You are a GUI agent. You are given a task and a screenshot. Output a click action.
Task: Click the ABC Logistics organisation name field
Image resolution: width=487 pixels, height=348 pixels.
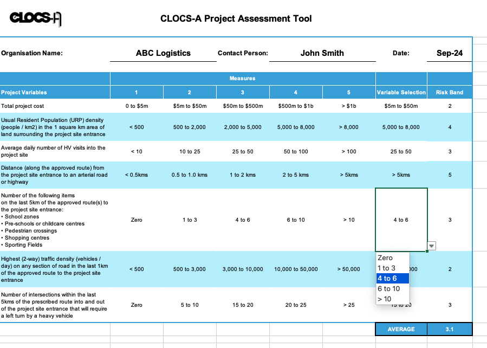(x=163, y=53)
